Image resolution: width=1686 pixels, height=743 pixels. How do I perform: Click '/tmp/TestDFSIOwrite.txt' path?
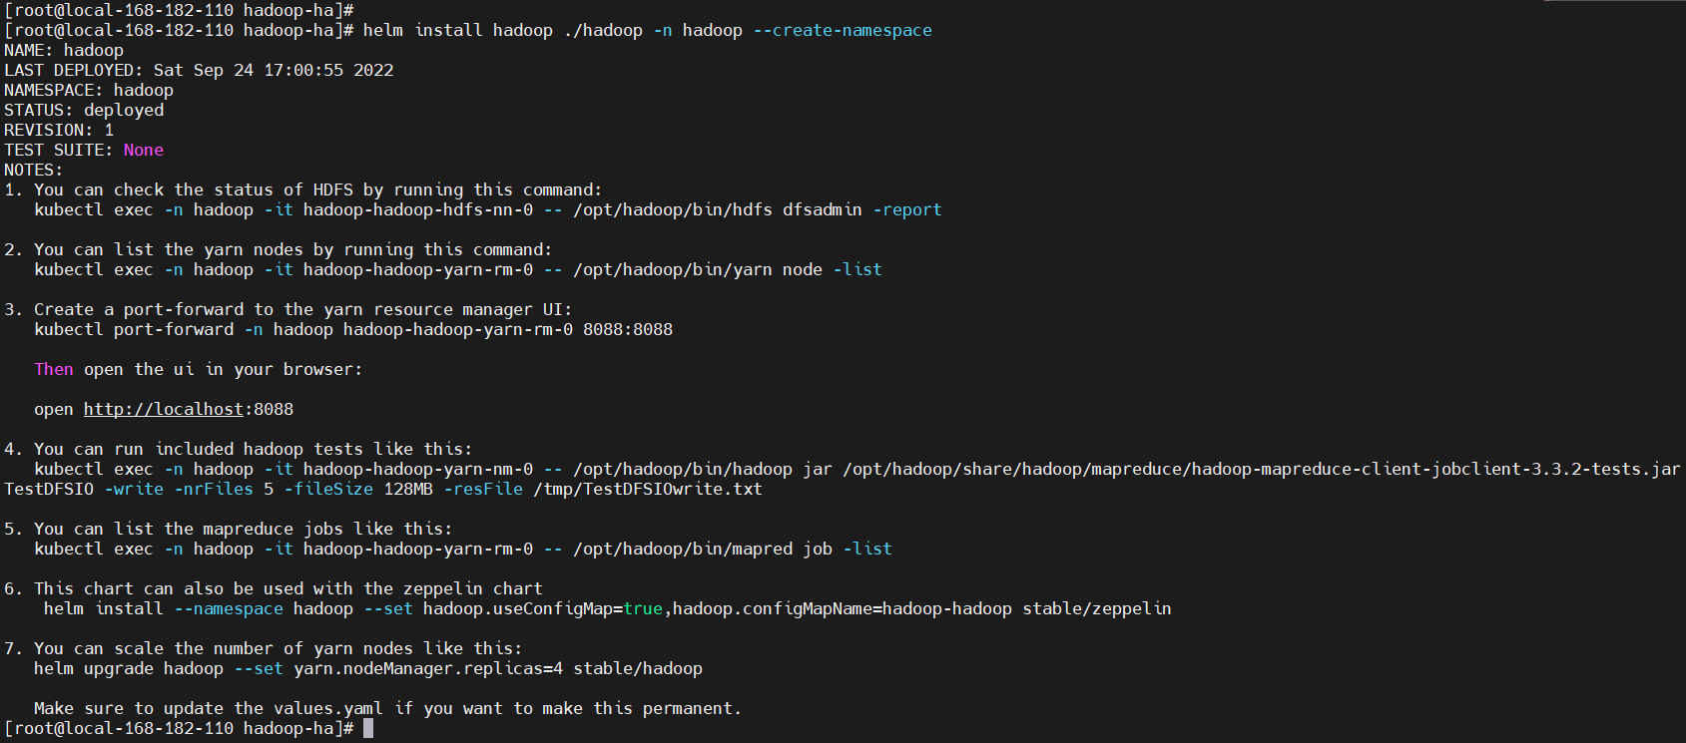pos(648,489)
